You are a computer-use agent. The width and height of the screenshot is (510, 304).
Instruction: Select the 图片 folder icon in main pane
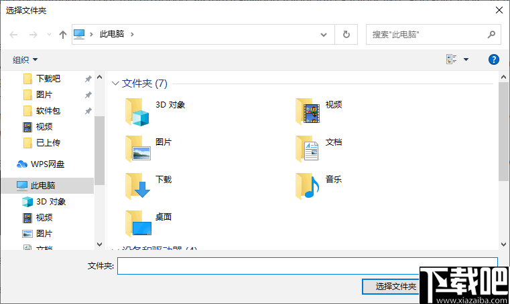coord(137,148)
